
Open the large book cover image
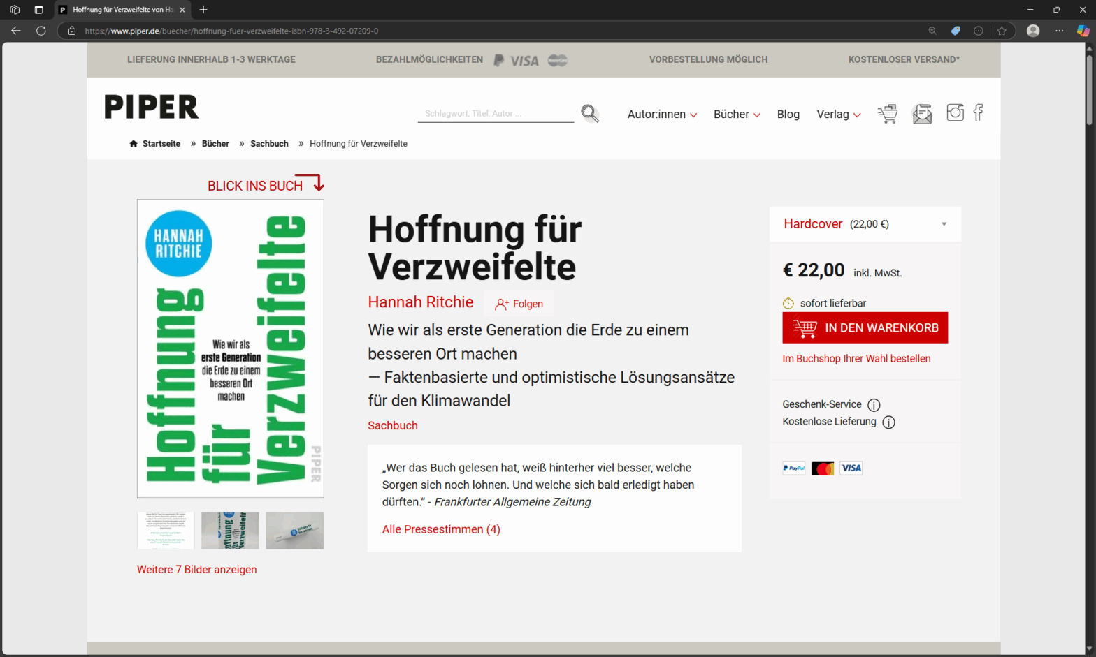[231, 348]
